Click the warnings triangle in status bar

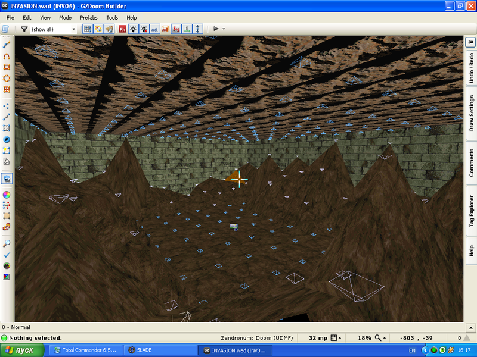point(467,338)
